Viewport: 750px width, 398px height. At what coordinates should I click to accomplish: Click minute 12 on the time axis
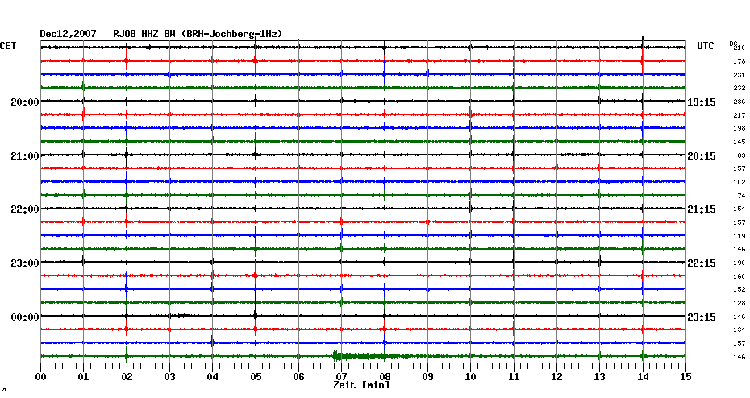pyautogui.click(x=556, y=377)
